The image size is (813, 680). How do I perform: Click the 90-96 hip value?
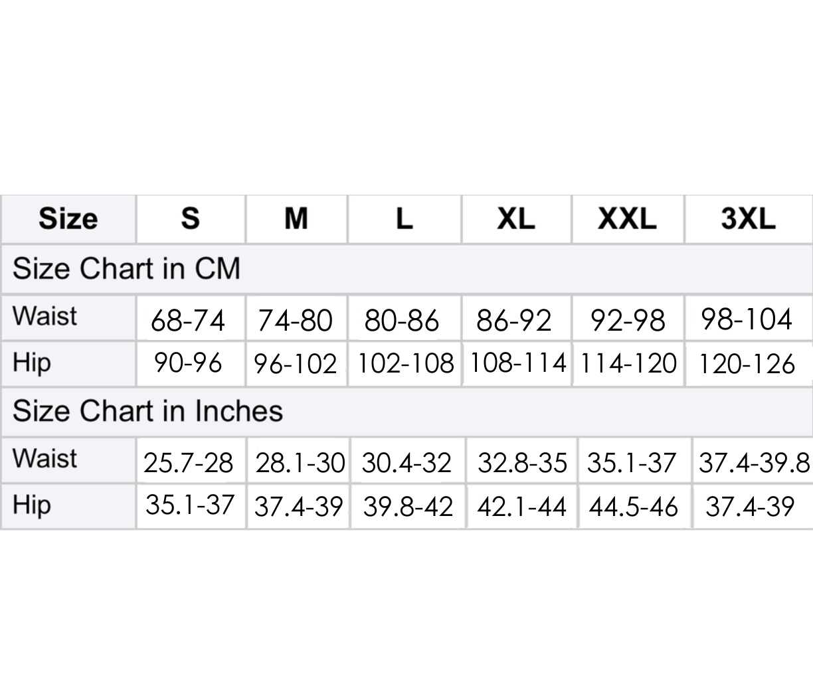pos(189,363)
